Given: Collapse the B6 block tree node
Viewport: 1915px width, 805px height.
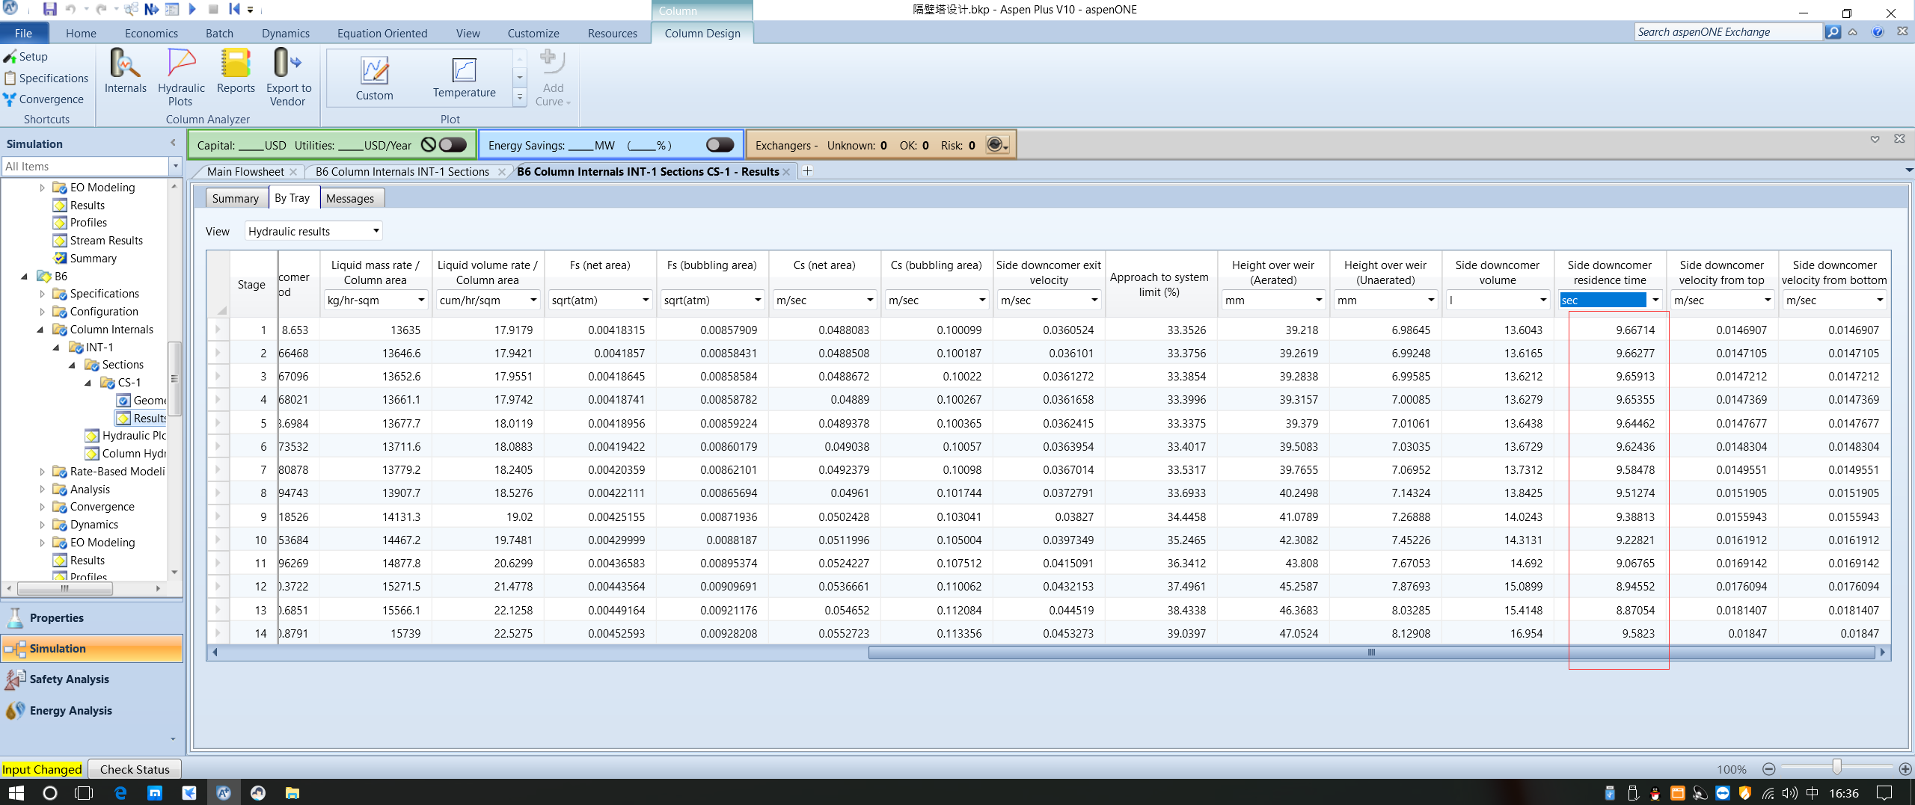Looking at the screenshot, I should (x=25, y=277).
